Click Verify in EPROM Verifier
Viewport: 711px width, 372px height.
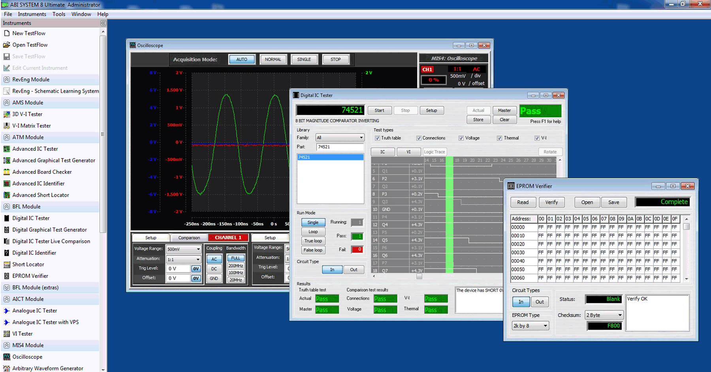point(552,202)
